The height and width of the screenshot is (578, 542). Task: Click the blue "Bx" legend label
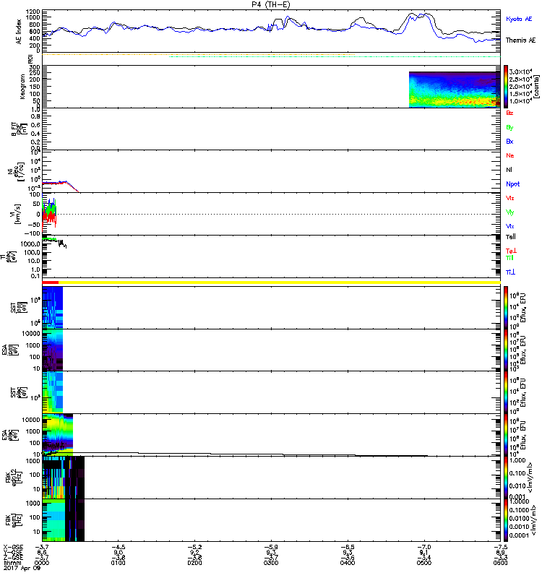[x=509, y=141]
